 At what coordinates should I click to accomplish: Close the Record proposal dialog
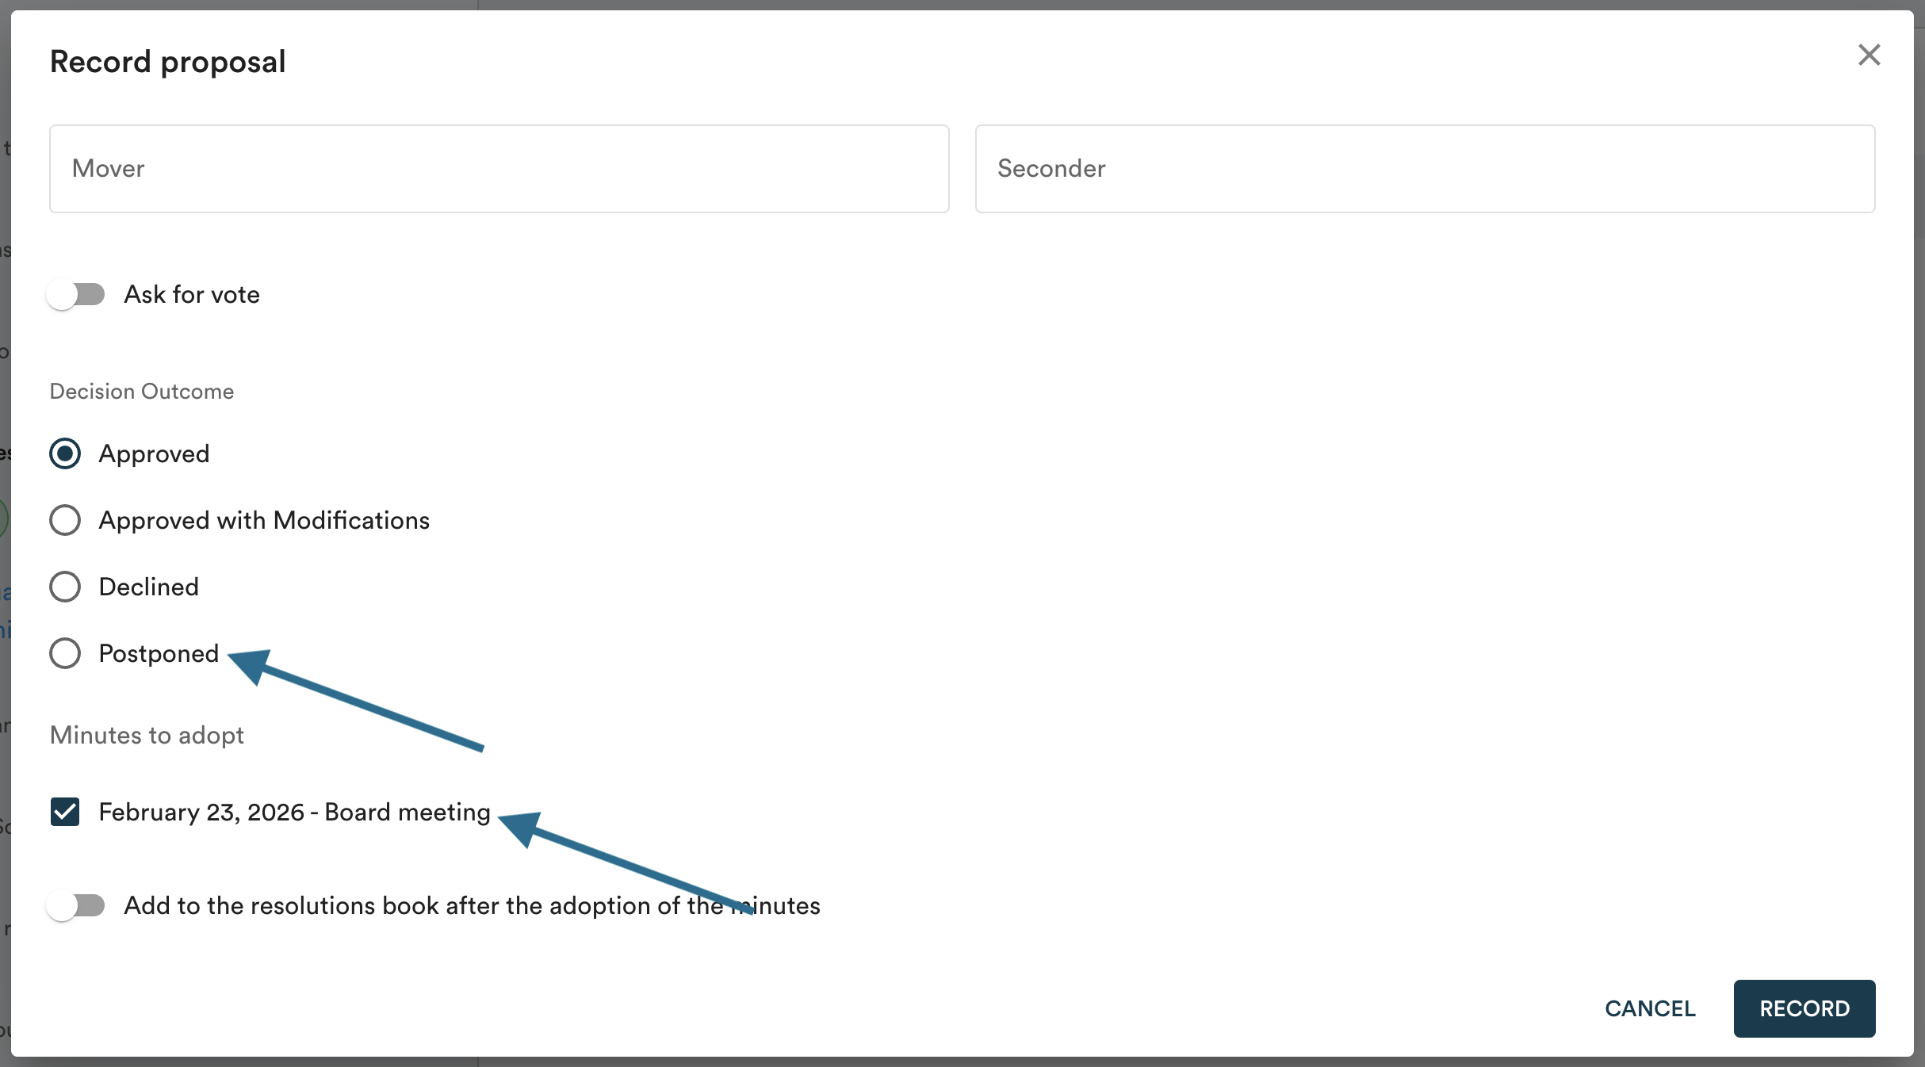coord(1869,55)
